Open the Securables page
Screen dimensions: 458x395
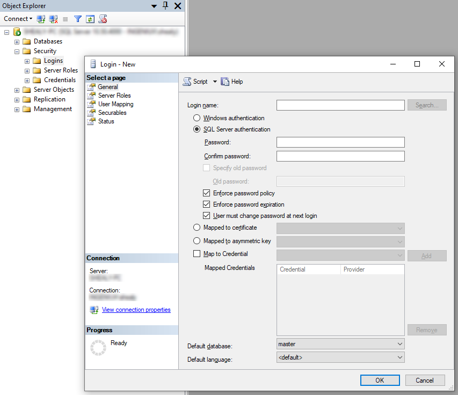click(x=112, y=113)
